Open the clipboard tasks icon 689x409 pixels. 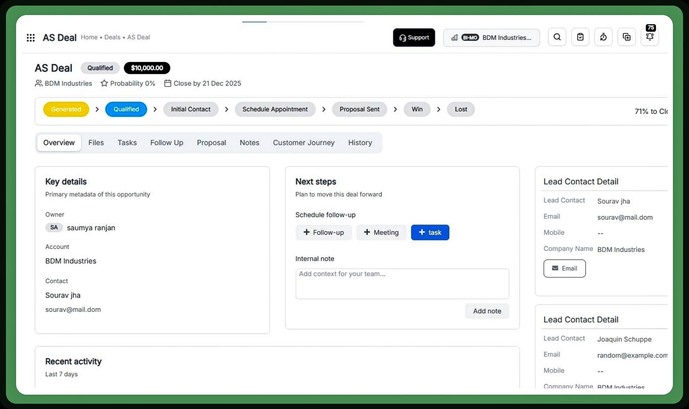[580, 37]
